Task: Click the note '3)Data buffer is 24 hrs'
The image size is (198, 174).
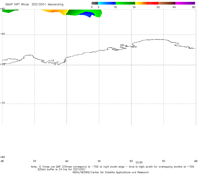Action: (61, 169)
